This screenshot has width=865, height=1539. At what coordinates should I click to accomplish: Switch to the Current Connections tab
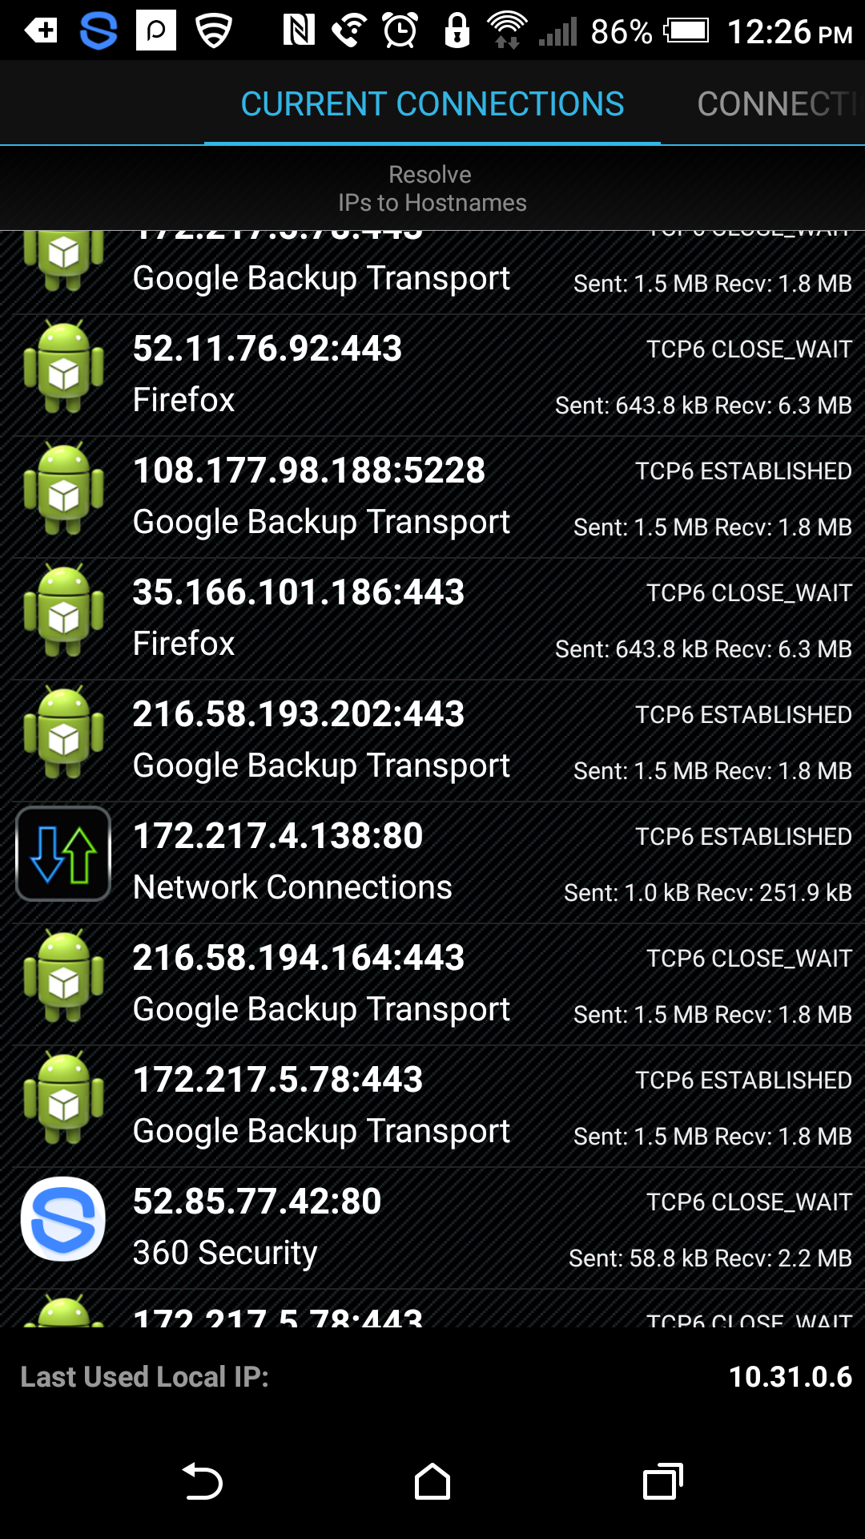432,104
